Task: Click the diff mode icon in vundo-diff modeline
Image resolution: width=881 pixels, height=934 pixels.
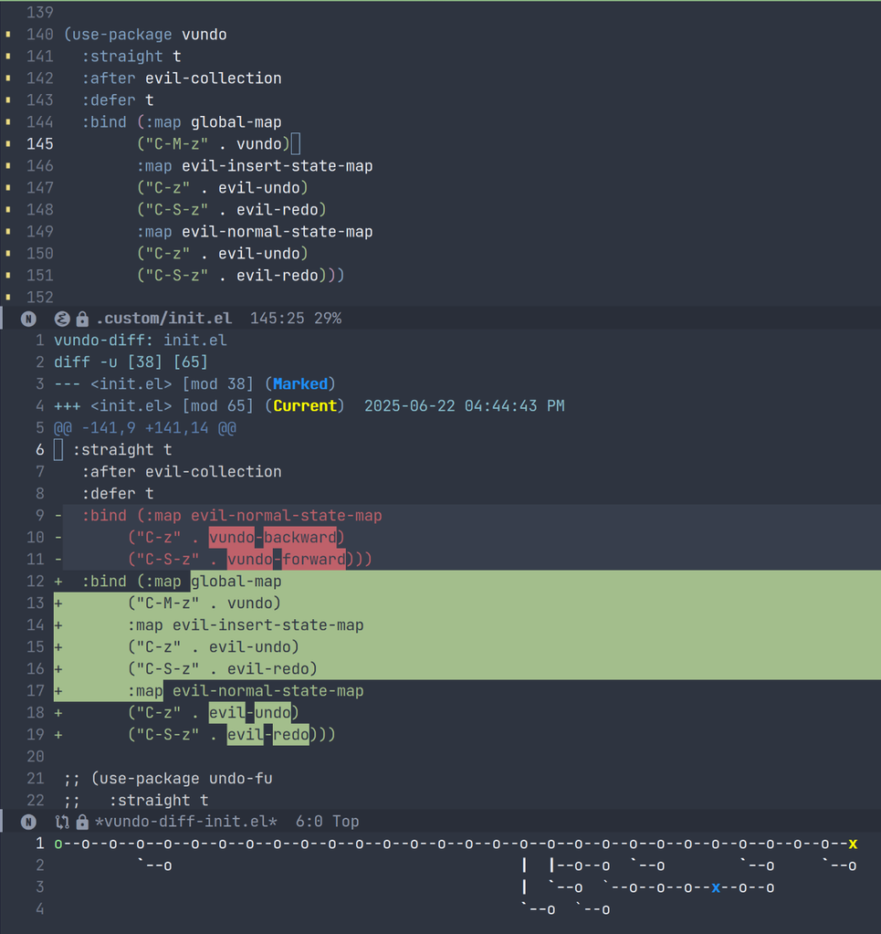Action: 62,822
